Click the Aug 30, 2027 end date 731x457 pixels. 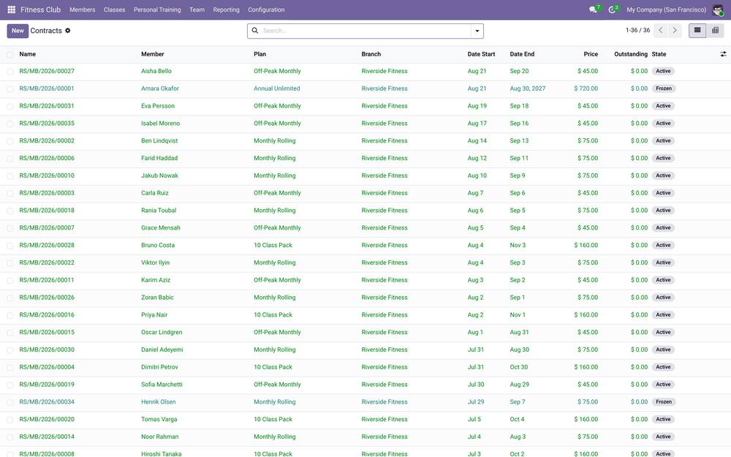[527, 88]
